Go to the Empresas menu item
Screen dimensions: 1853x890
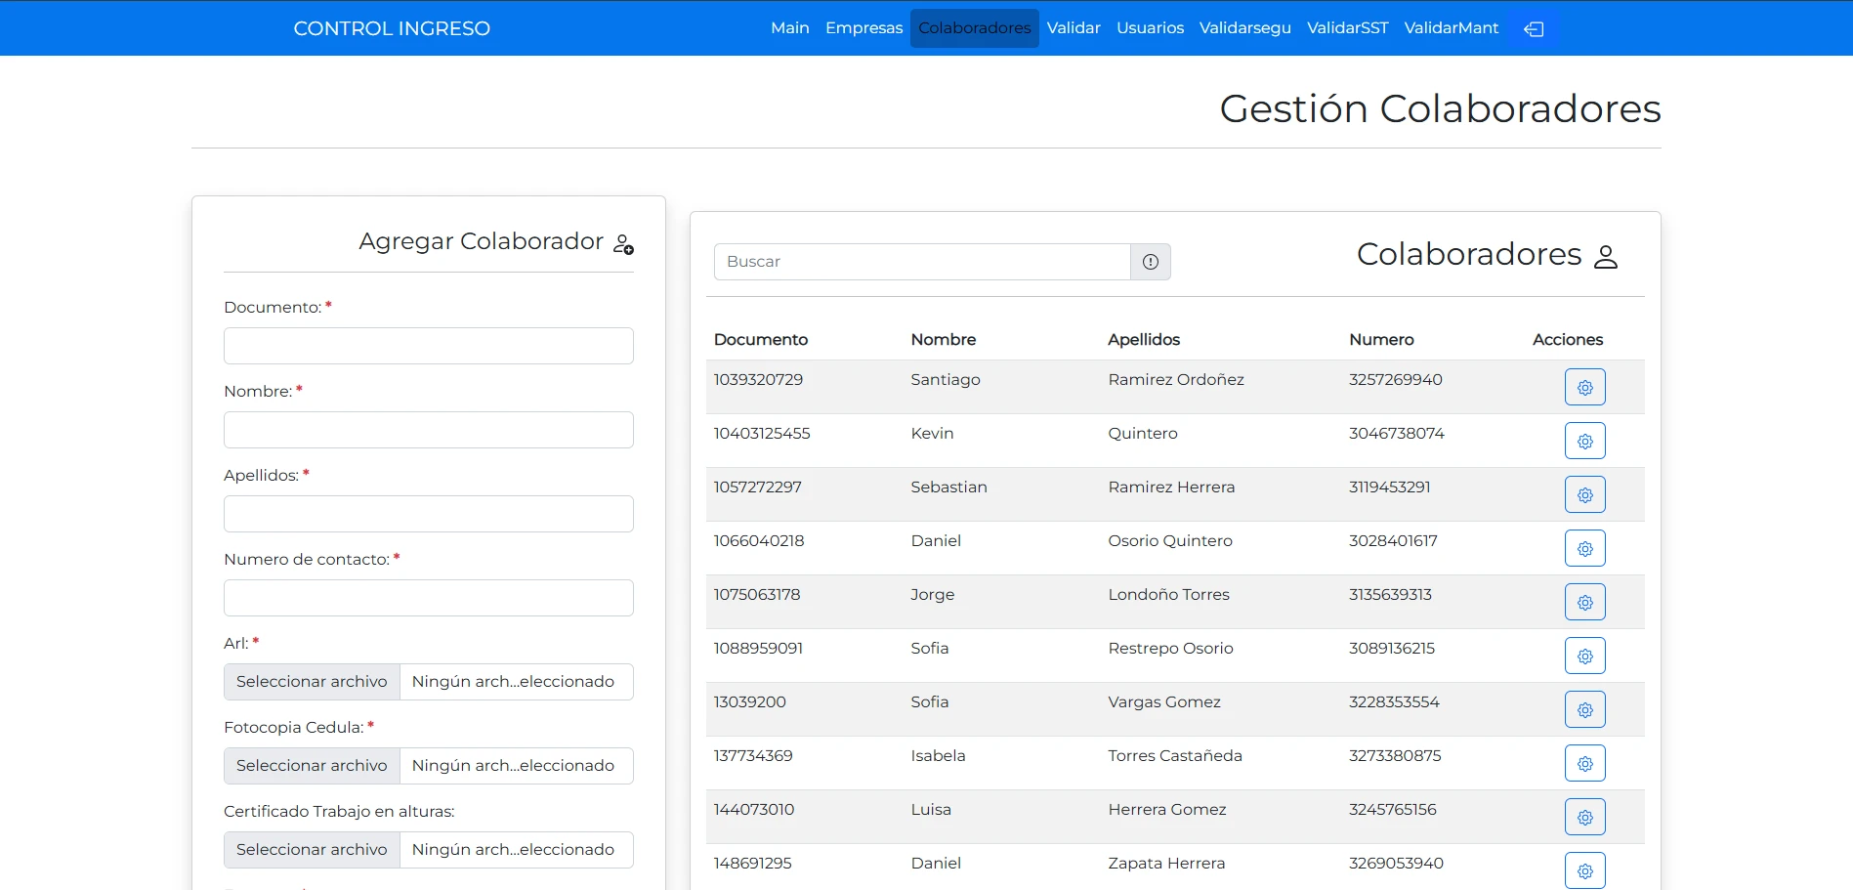863,28
